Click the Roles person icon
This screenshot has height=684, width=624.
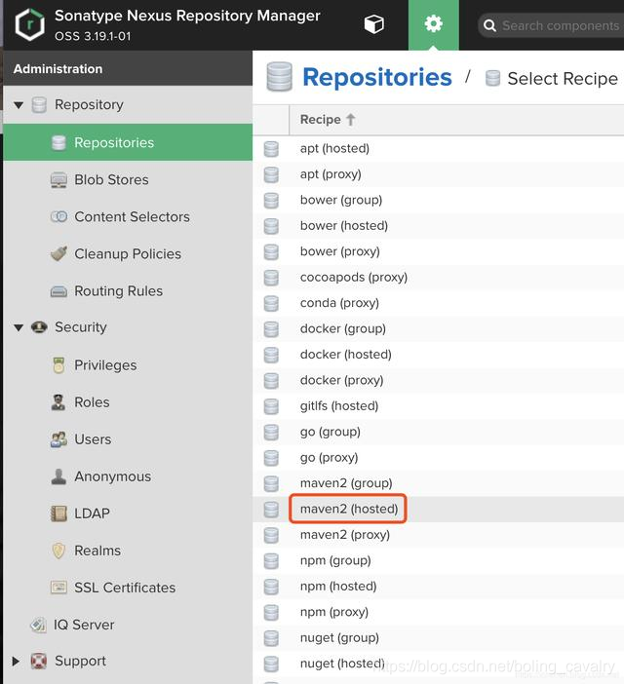[58, 402]
